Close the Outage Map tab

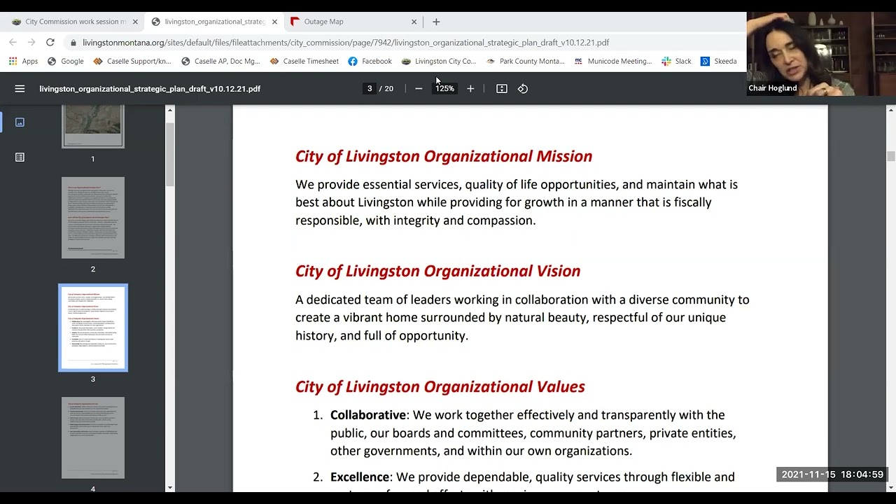414,22
